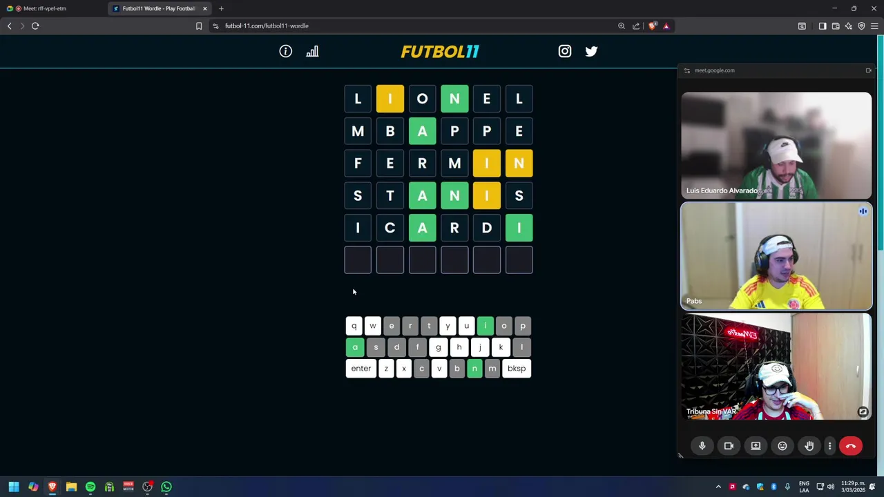
Task: Open the statistics bar chart icon
Action: tap(312, 51)
